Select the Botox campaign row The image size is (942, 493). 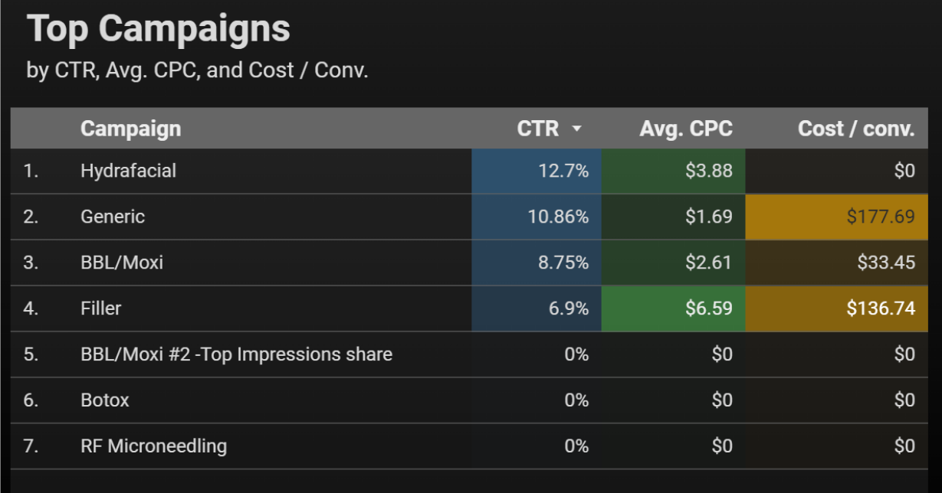[x=105, y=400]
